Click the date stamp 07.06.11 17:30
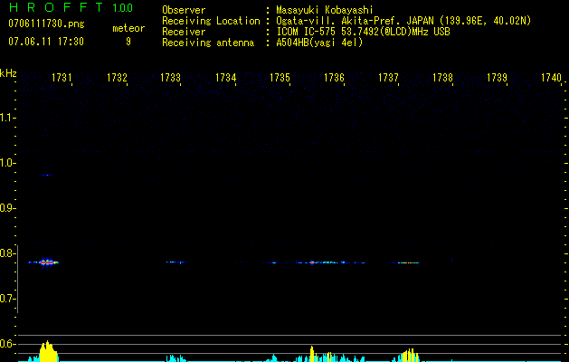Viewport: 569px width, 362px height. point(46,42)
